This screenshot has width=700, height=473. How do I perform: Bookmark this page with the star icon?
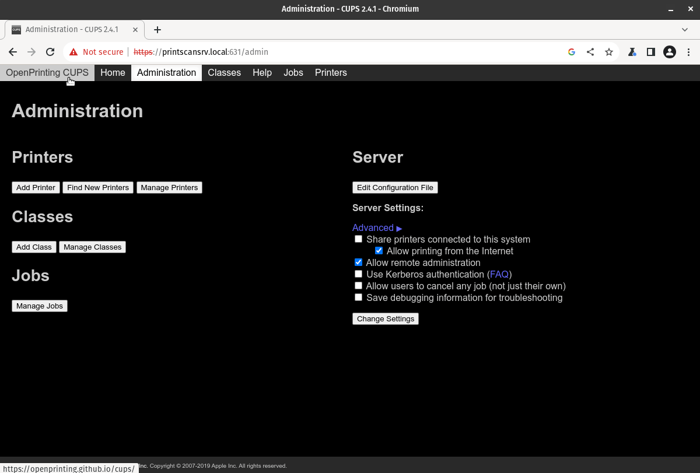pos(609,52)
